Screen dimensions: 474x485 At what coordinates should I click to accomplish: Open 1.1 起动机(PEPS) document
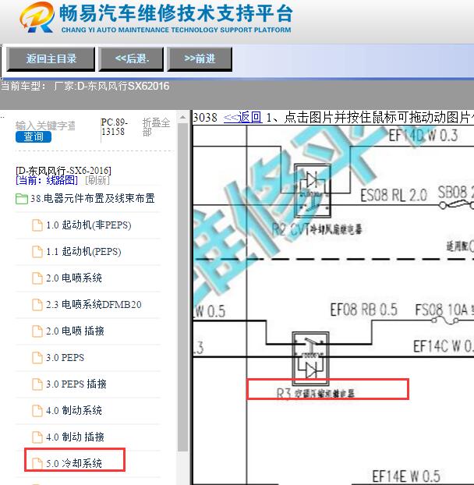tap(83, 252)
